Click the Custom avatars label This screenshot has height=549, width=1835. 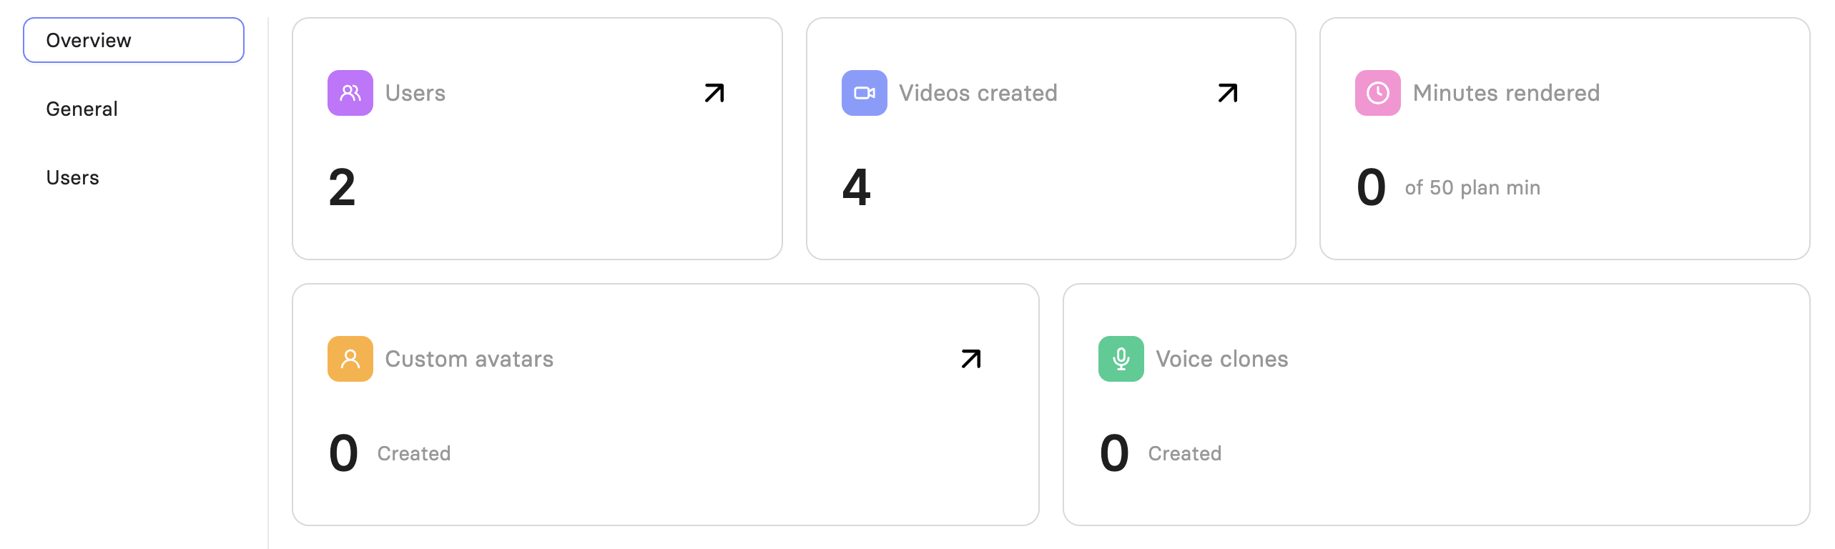tap(469, 359)
